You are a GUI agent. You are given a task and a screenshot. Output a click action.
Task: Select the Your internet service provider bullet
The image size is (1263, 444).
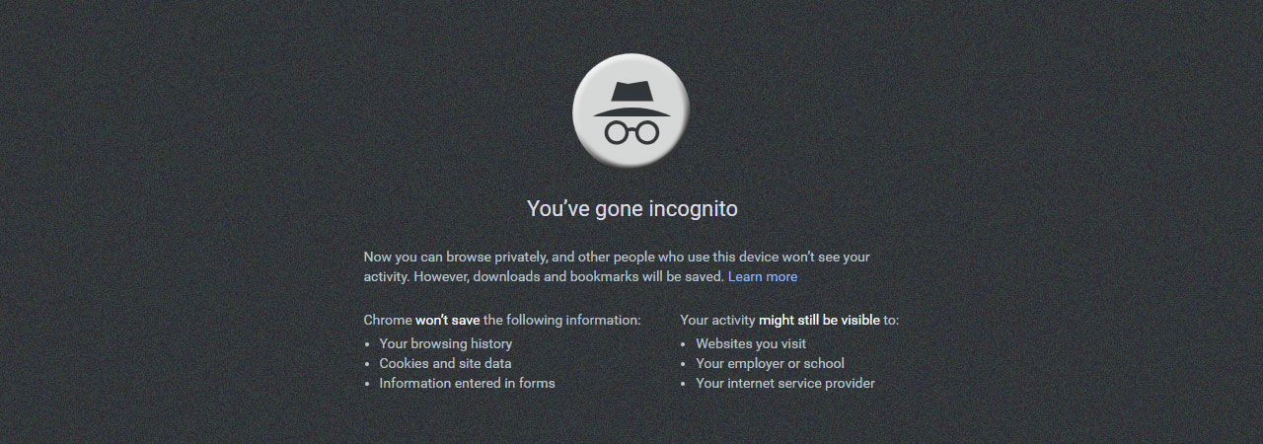click(x=785, y=383)
